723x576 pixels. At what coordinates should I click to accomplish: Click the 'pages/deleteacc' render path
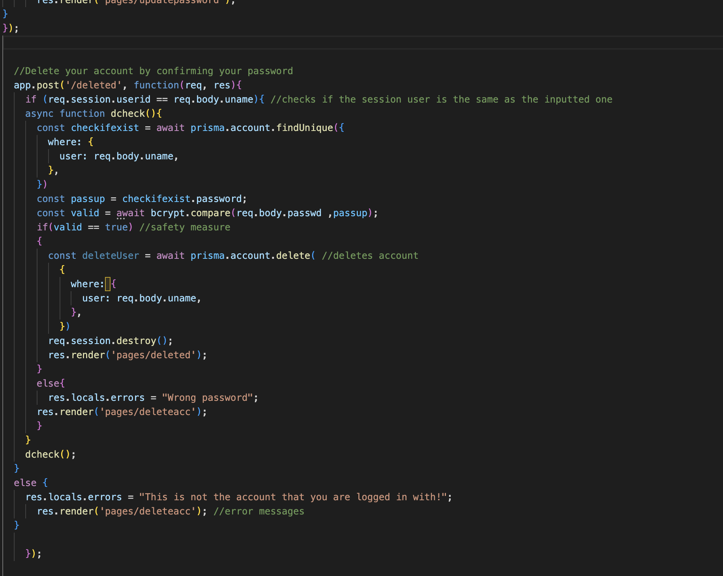[150, 411]
